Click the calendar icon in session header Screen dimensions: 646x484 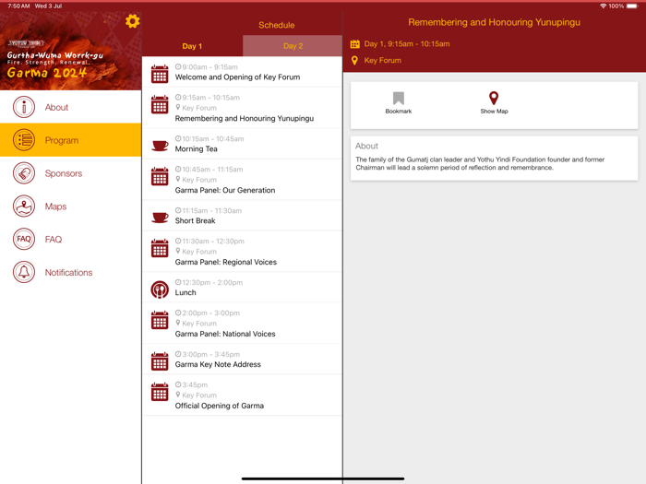(354, 44)
